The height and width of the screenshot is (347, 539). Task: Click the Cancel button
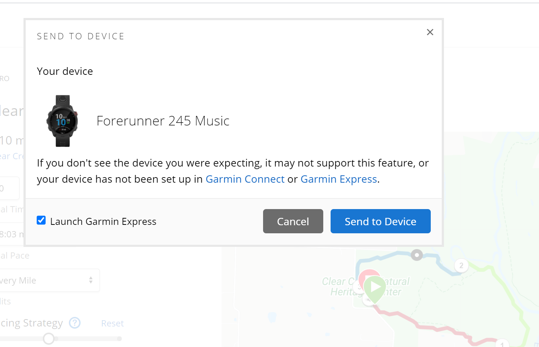pyautogui.click(x=293, y=221)
